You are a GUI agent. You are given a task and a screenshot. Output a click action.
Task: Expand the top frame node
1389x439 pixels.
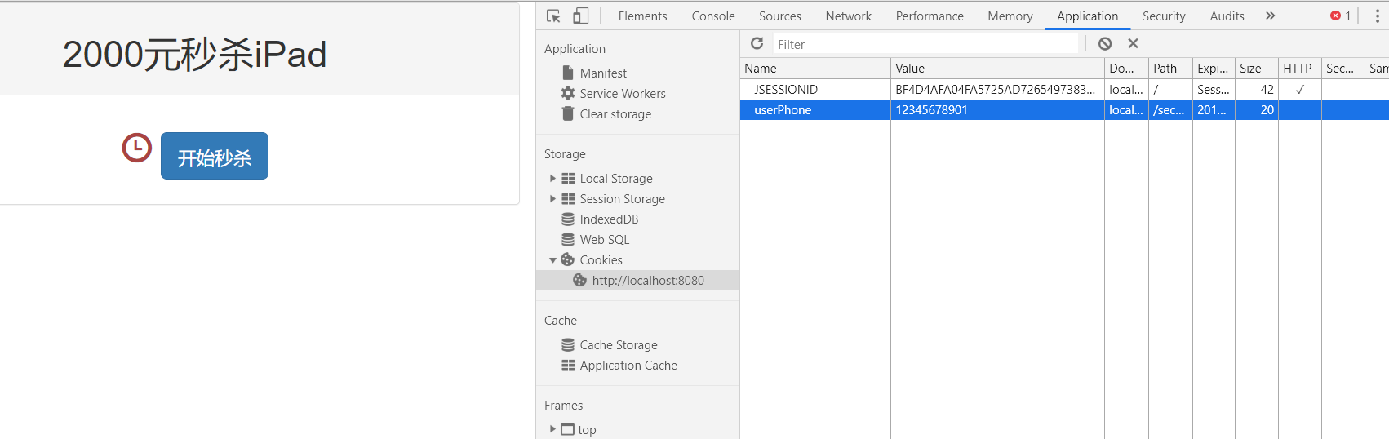[552, 429]
